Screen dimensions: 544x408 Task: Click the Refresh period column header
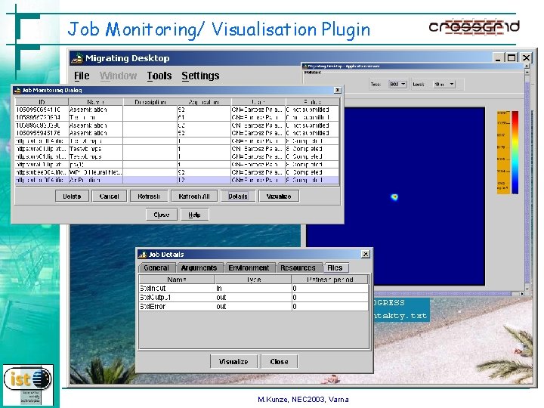(x=329, y=280)
